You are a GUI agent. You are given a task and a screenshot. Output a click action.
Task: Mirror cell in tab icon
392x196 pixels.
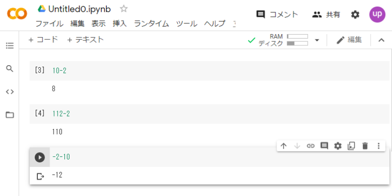point(351,146)
